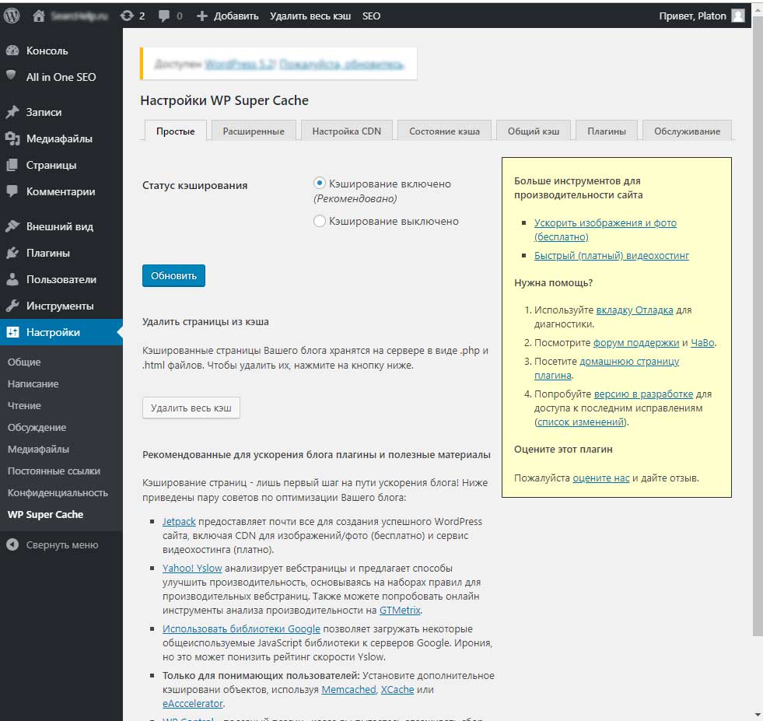Open the XCache link
Image resolution: width=763 pixels, height=721 pixels.
pos(397,689)
